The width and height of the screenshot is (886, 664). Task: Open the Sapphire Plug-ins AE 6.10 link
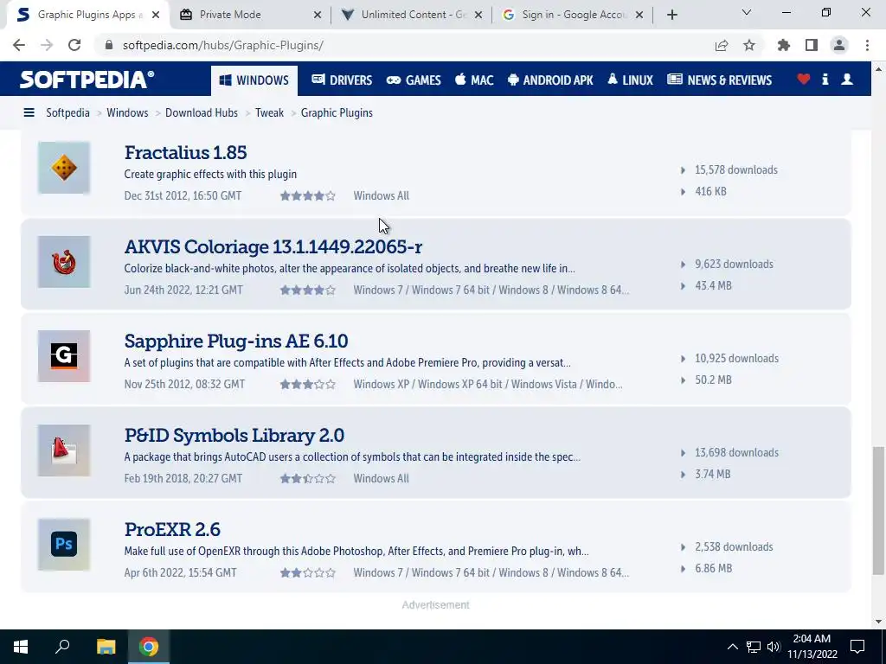pos(236,341)
